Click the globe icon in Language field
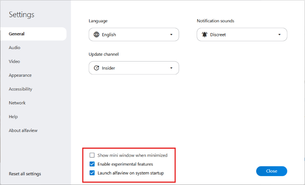The height and width of the screenshot is (185, 305). pos(97,35)
